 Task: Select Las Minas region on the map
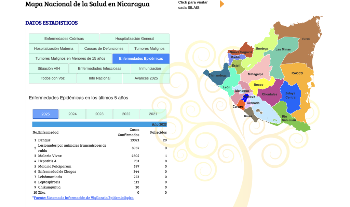point(283,49)
